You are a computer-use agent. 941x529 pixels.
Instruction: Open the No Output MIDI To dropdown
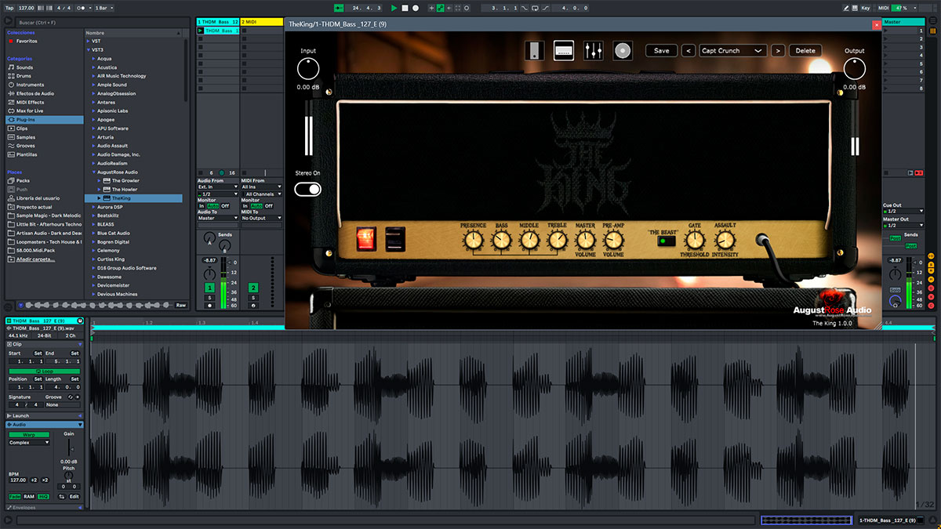[x=261, y=218]
